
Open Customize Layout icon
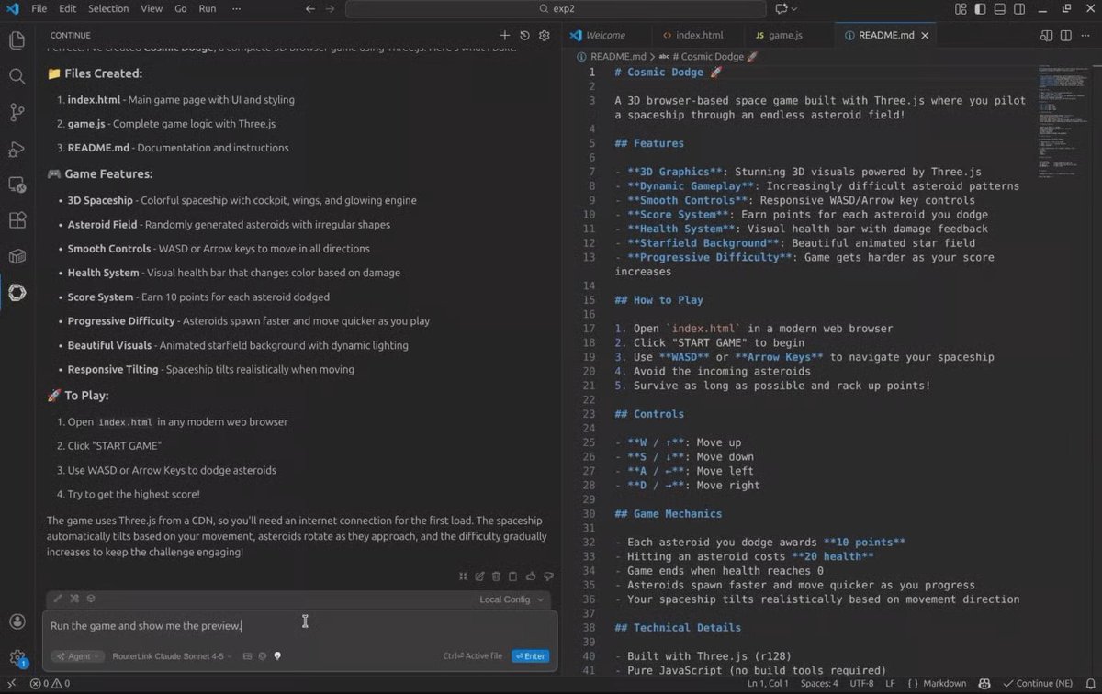pos(961,8)
